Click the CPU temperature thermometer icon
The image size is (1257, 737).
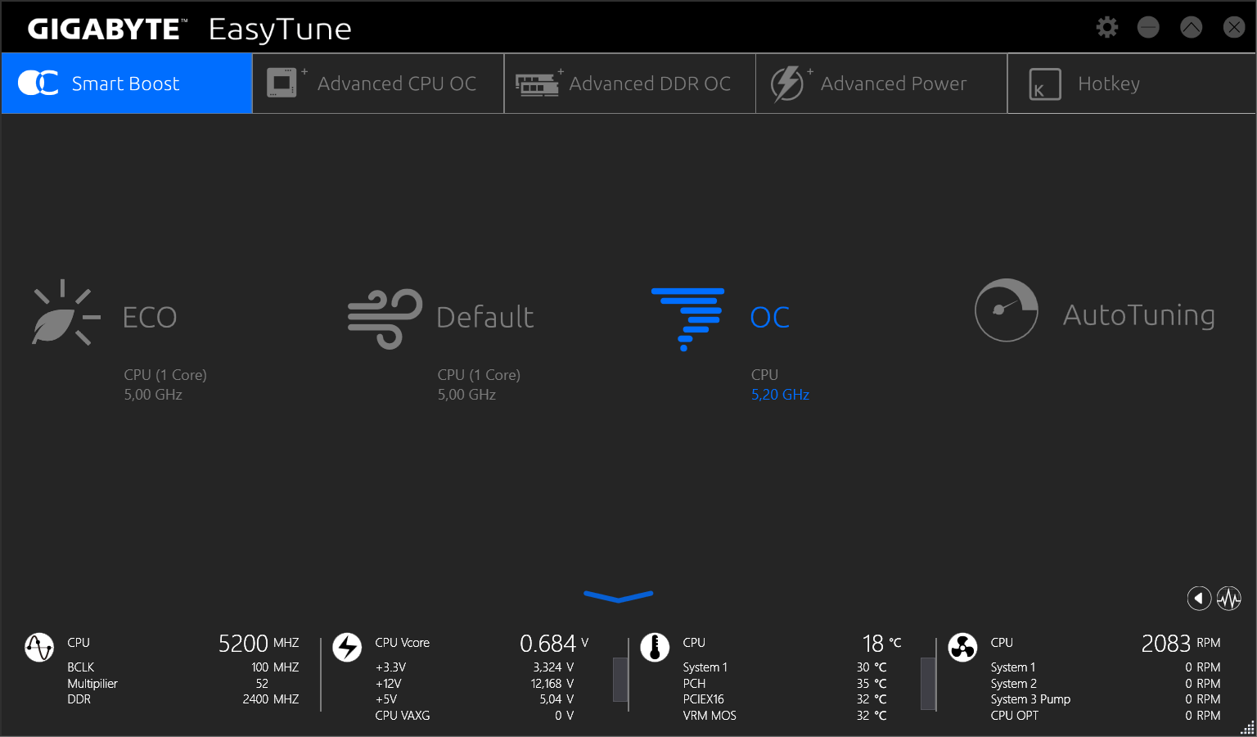(655, 647)
